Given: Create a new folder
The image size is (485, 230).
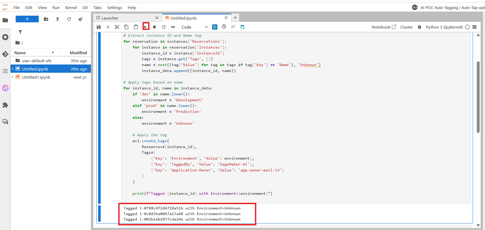Looking at the screenshot, I should tap(46, 19).
